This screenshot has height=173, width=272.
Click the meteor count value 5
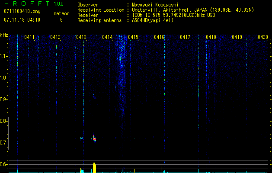tap(61, 20)
